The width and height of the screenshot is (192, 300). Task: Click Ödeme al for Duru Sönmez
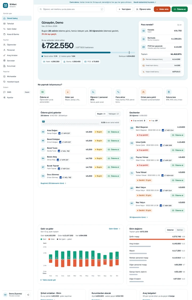[x=113, y=176]
